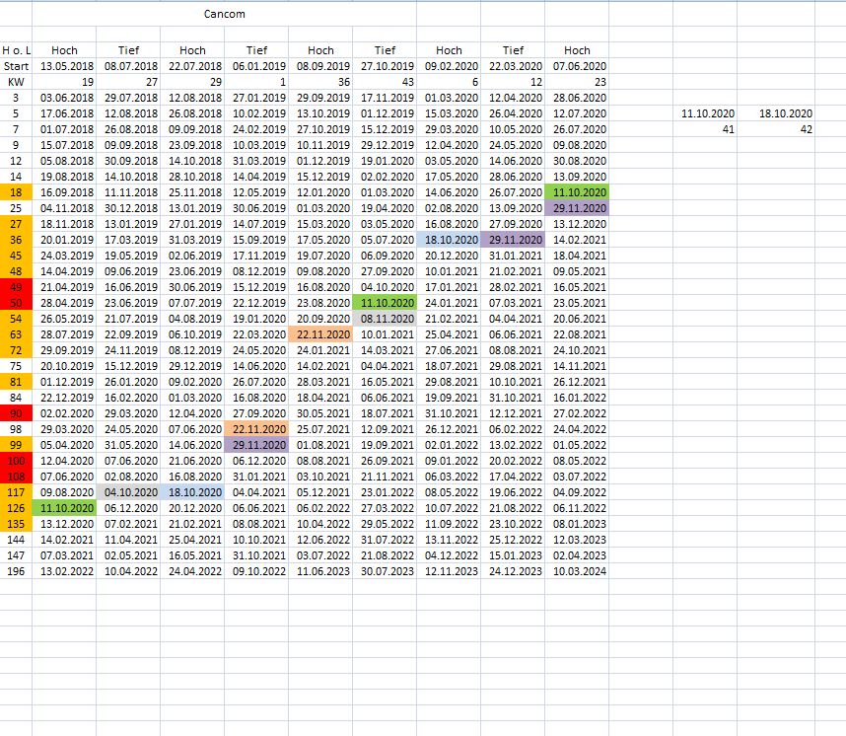
Task: Select uncolored row label 196
Action: click(x=16, y=571)
